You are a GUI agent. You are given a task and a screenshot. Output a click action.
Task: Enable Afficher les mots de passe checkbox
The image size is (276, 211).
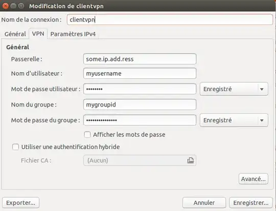[x=87, y=135]
